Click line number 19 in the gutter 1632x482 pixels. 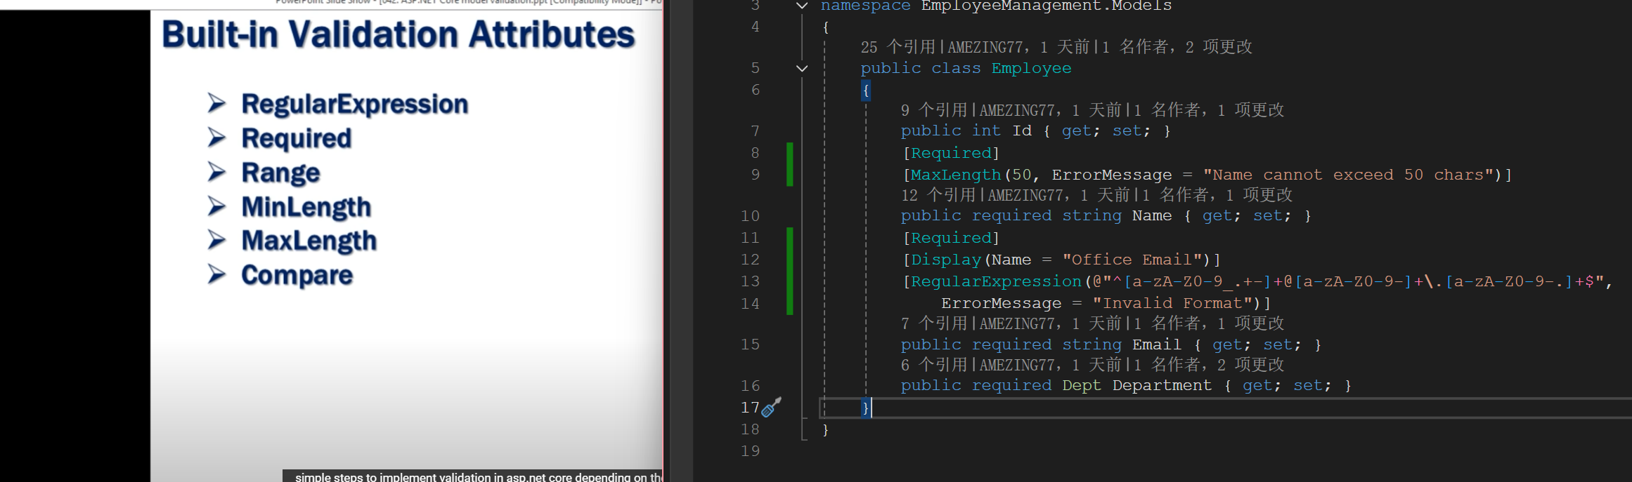coord(750,451)
